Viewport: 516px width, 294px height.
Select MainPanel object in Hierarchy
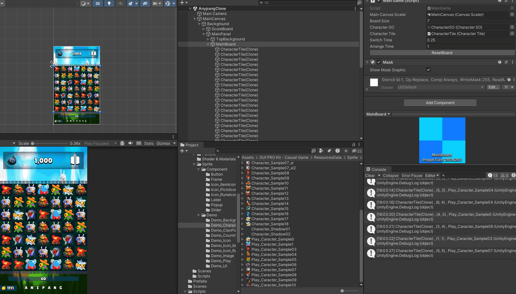(221, 34)
